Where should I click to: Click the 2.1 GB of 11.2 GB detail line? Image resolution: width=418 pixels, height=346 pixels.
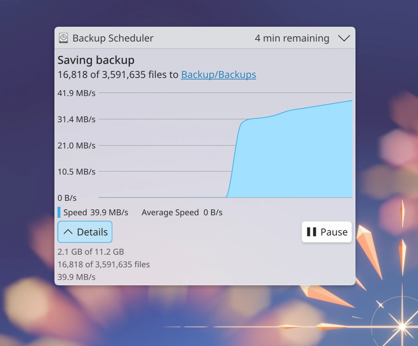tap(91, 252)
